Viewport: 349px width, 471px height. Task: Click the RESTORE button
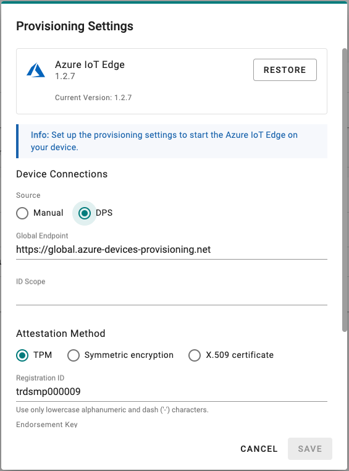tap(285, 70)
